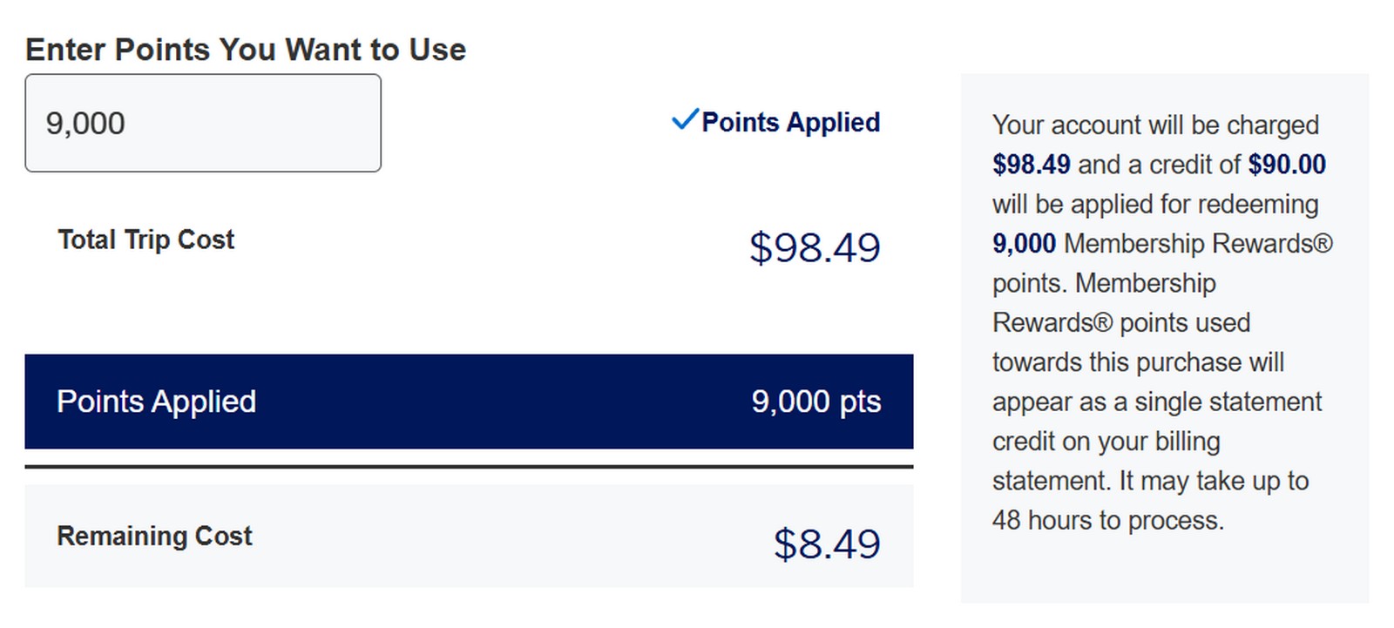Click the bold $90.00 credit amount

pos(1288,164)
